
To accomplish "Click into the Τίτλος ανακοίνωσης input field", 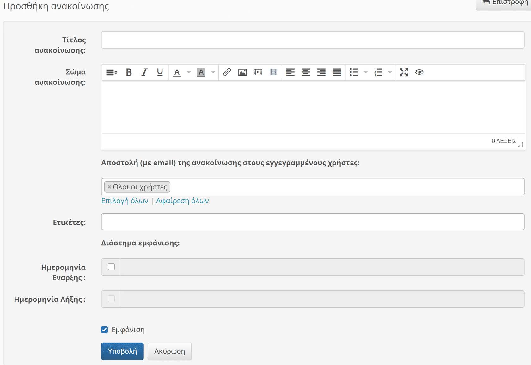I will (313, 40).
